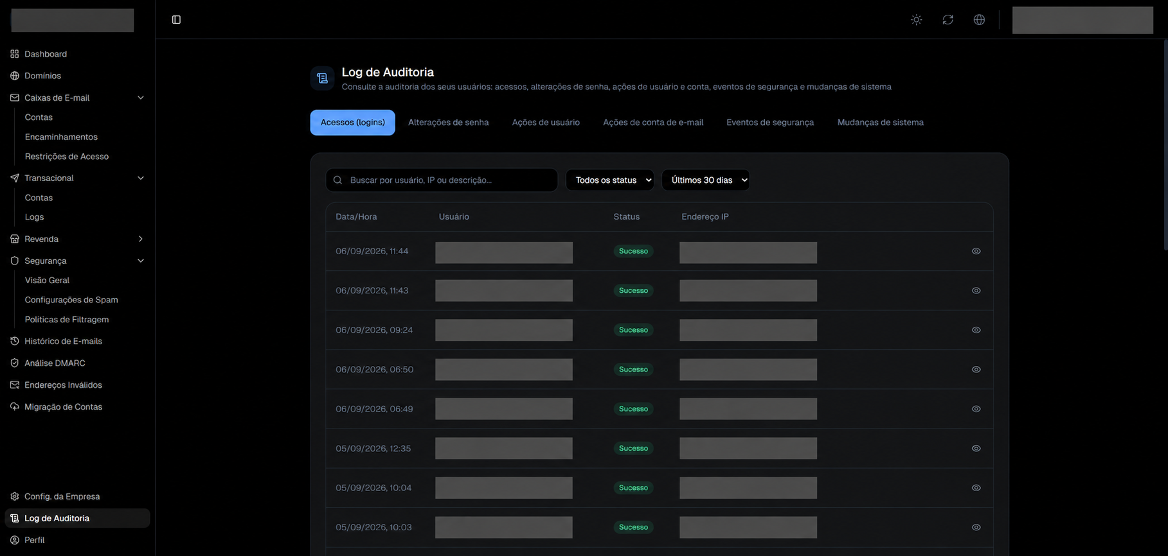This screenshot has width=1168, height=556.
Task: Expand the Revenda section
Action: pos(140,239)
